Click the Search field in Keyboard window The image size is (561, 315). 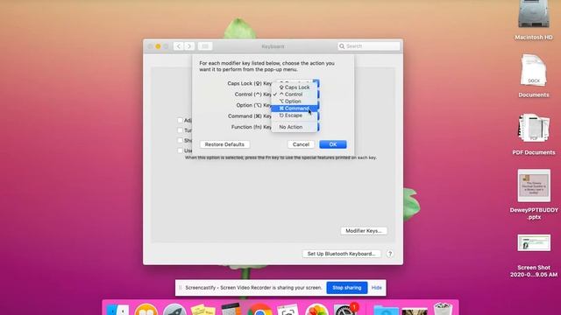(x=368, y=46)
